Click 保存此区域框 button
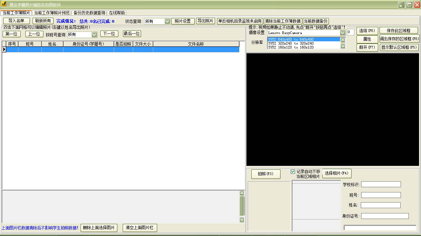421x236 pixels. tap(399, 30)
